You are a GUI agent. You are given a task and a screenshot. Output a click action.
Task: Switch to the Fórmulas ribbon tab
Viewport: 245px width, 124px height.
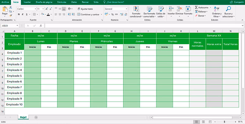point(62,2)
